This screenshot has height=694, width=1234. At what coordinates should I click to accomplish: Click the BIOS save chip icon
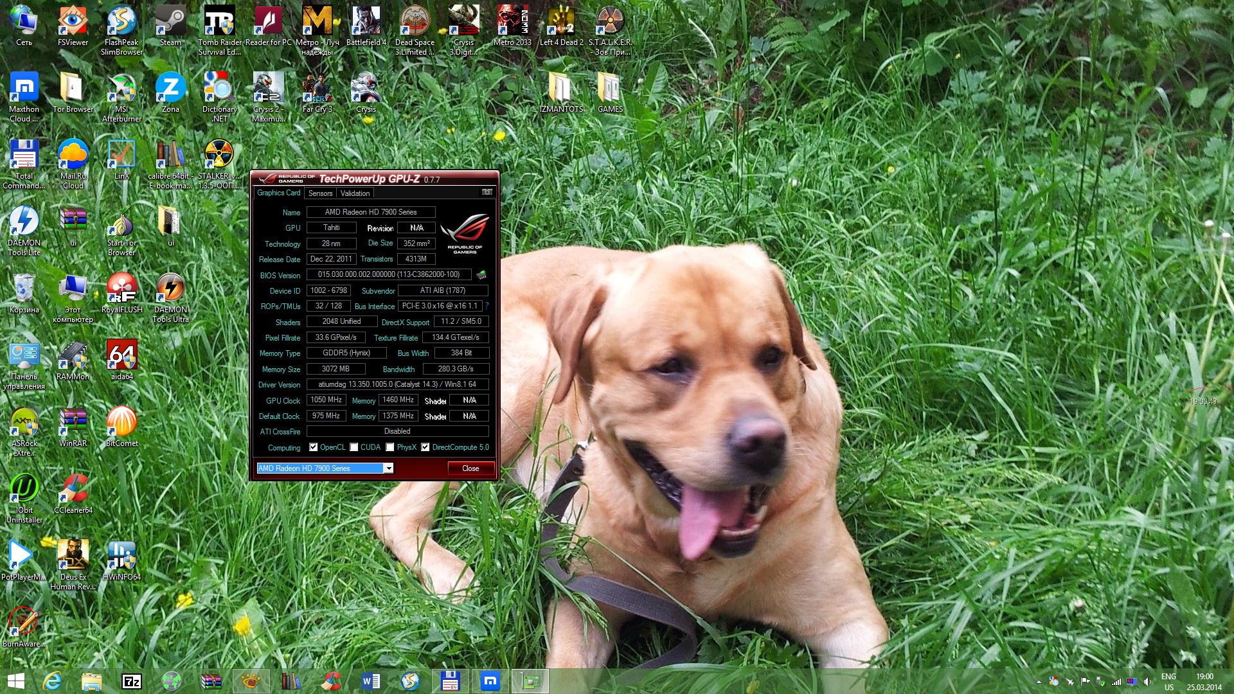(x=481, y=275)
